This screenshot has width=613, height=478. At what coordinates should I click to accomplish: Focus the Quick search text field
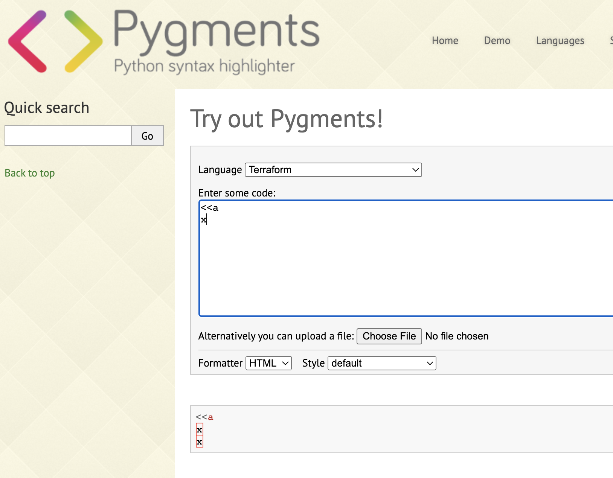68,135
